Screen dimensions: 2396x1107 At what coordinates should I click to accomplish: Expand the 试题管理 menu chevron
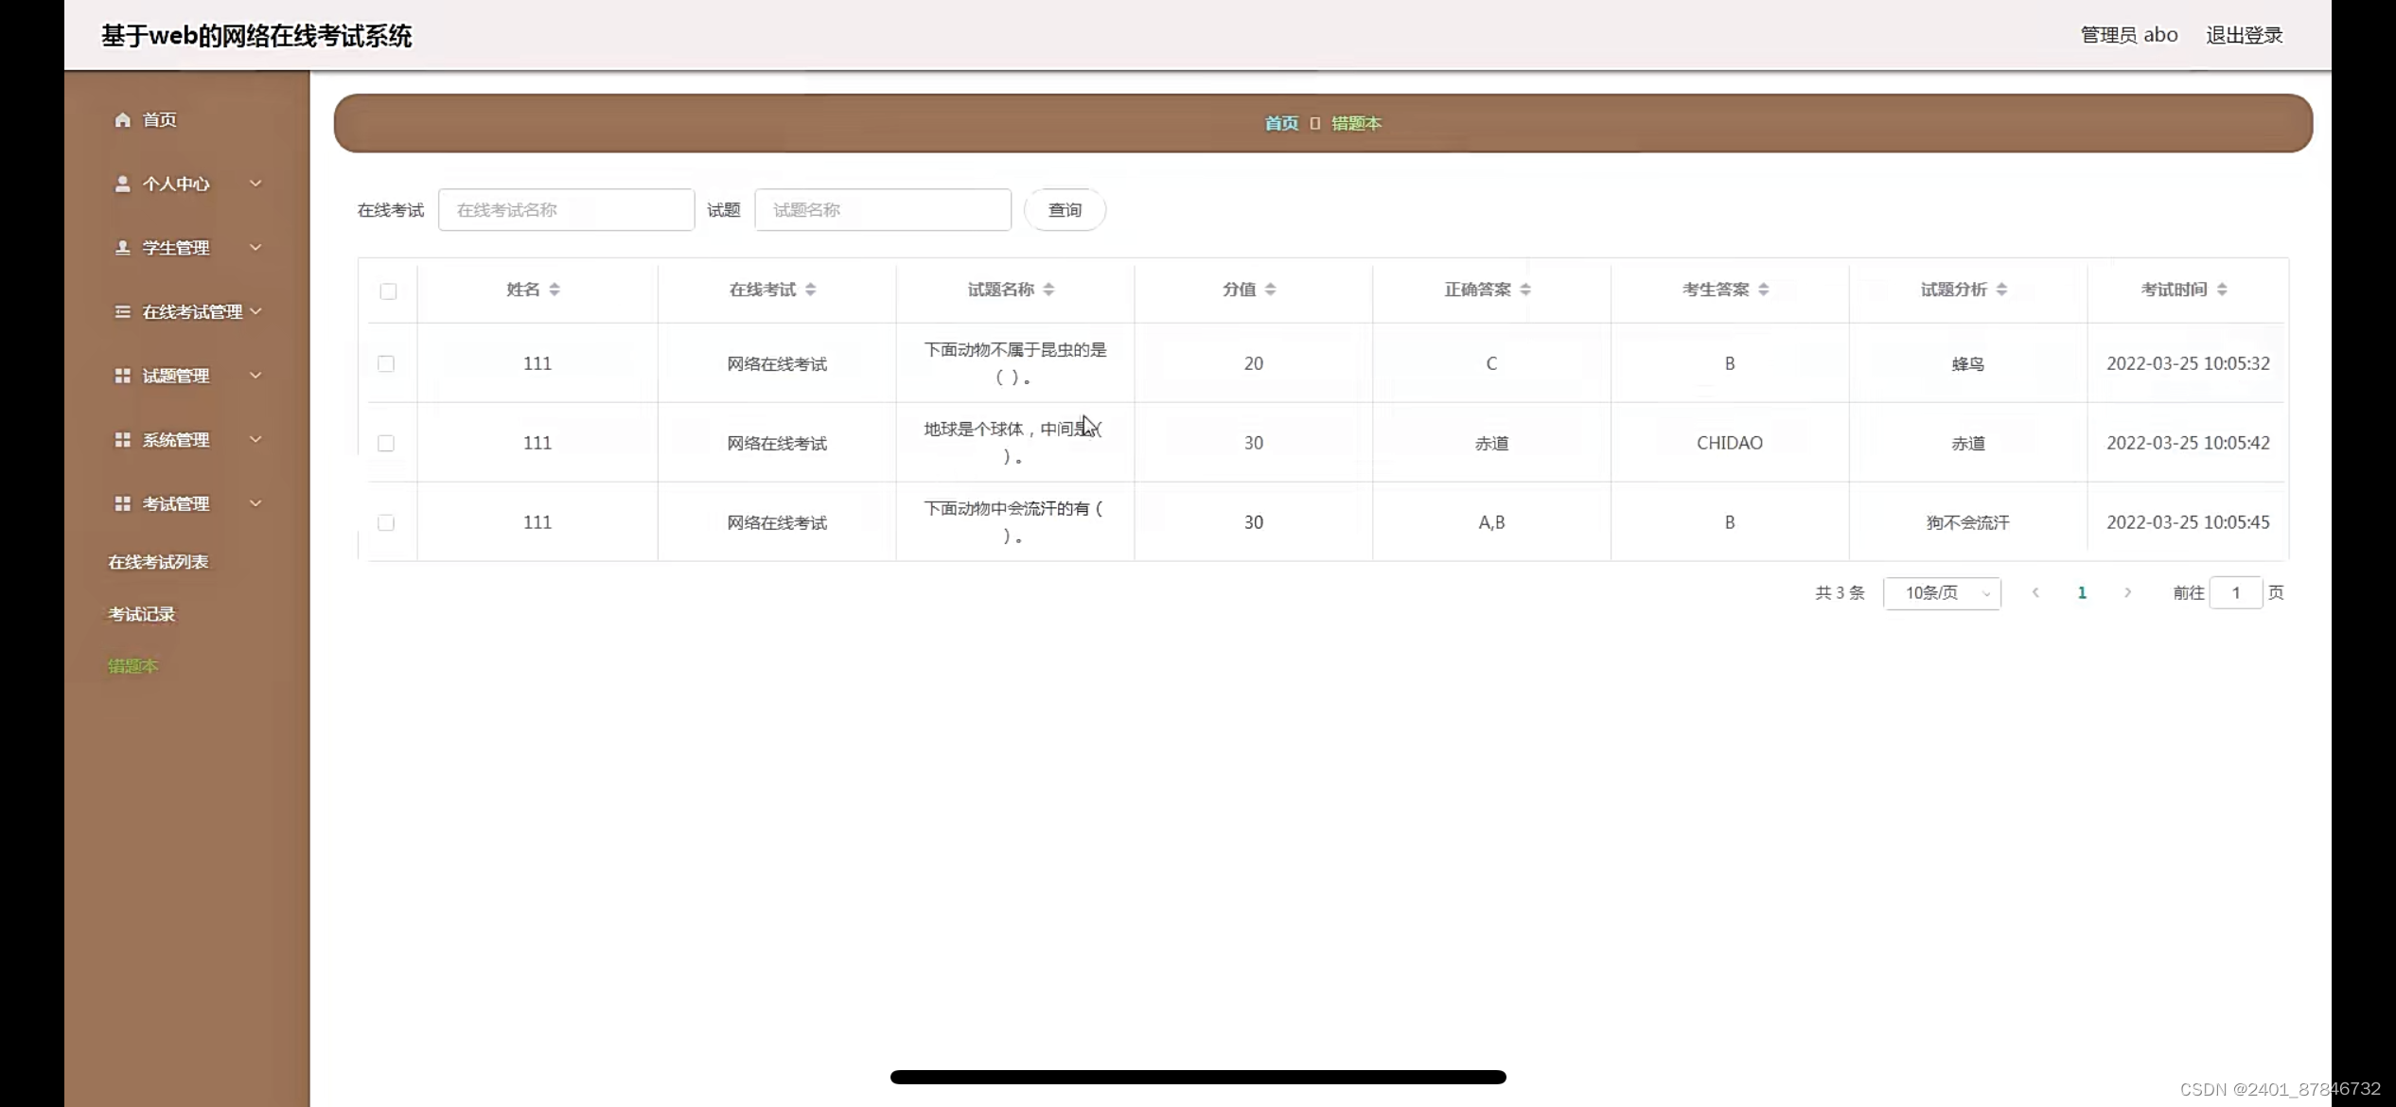click(x=255, y=376)
